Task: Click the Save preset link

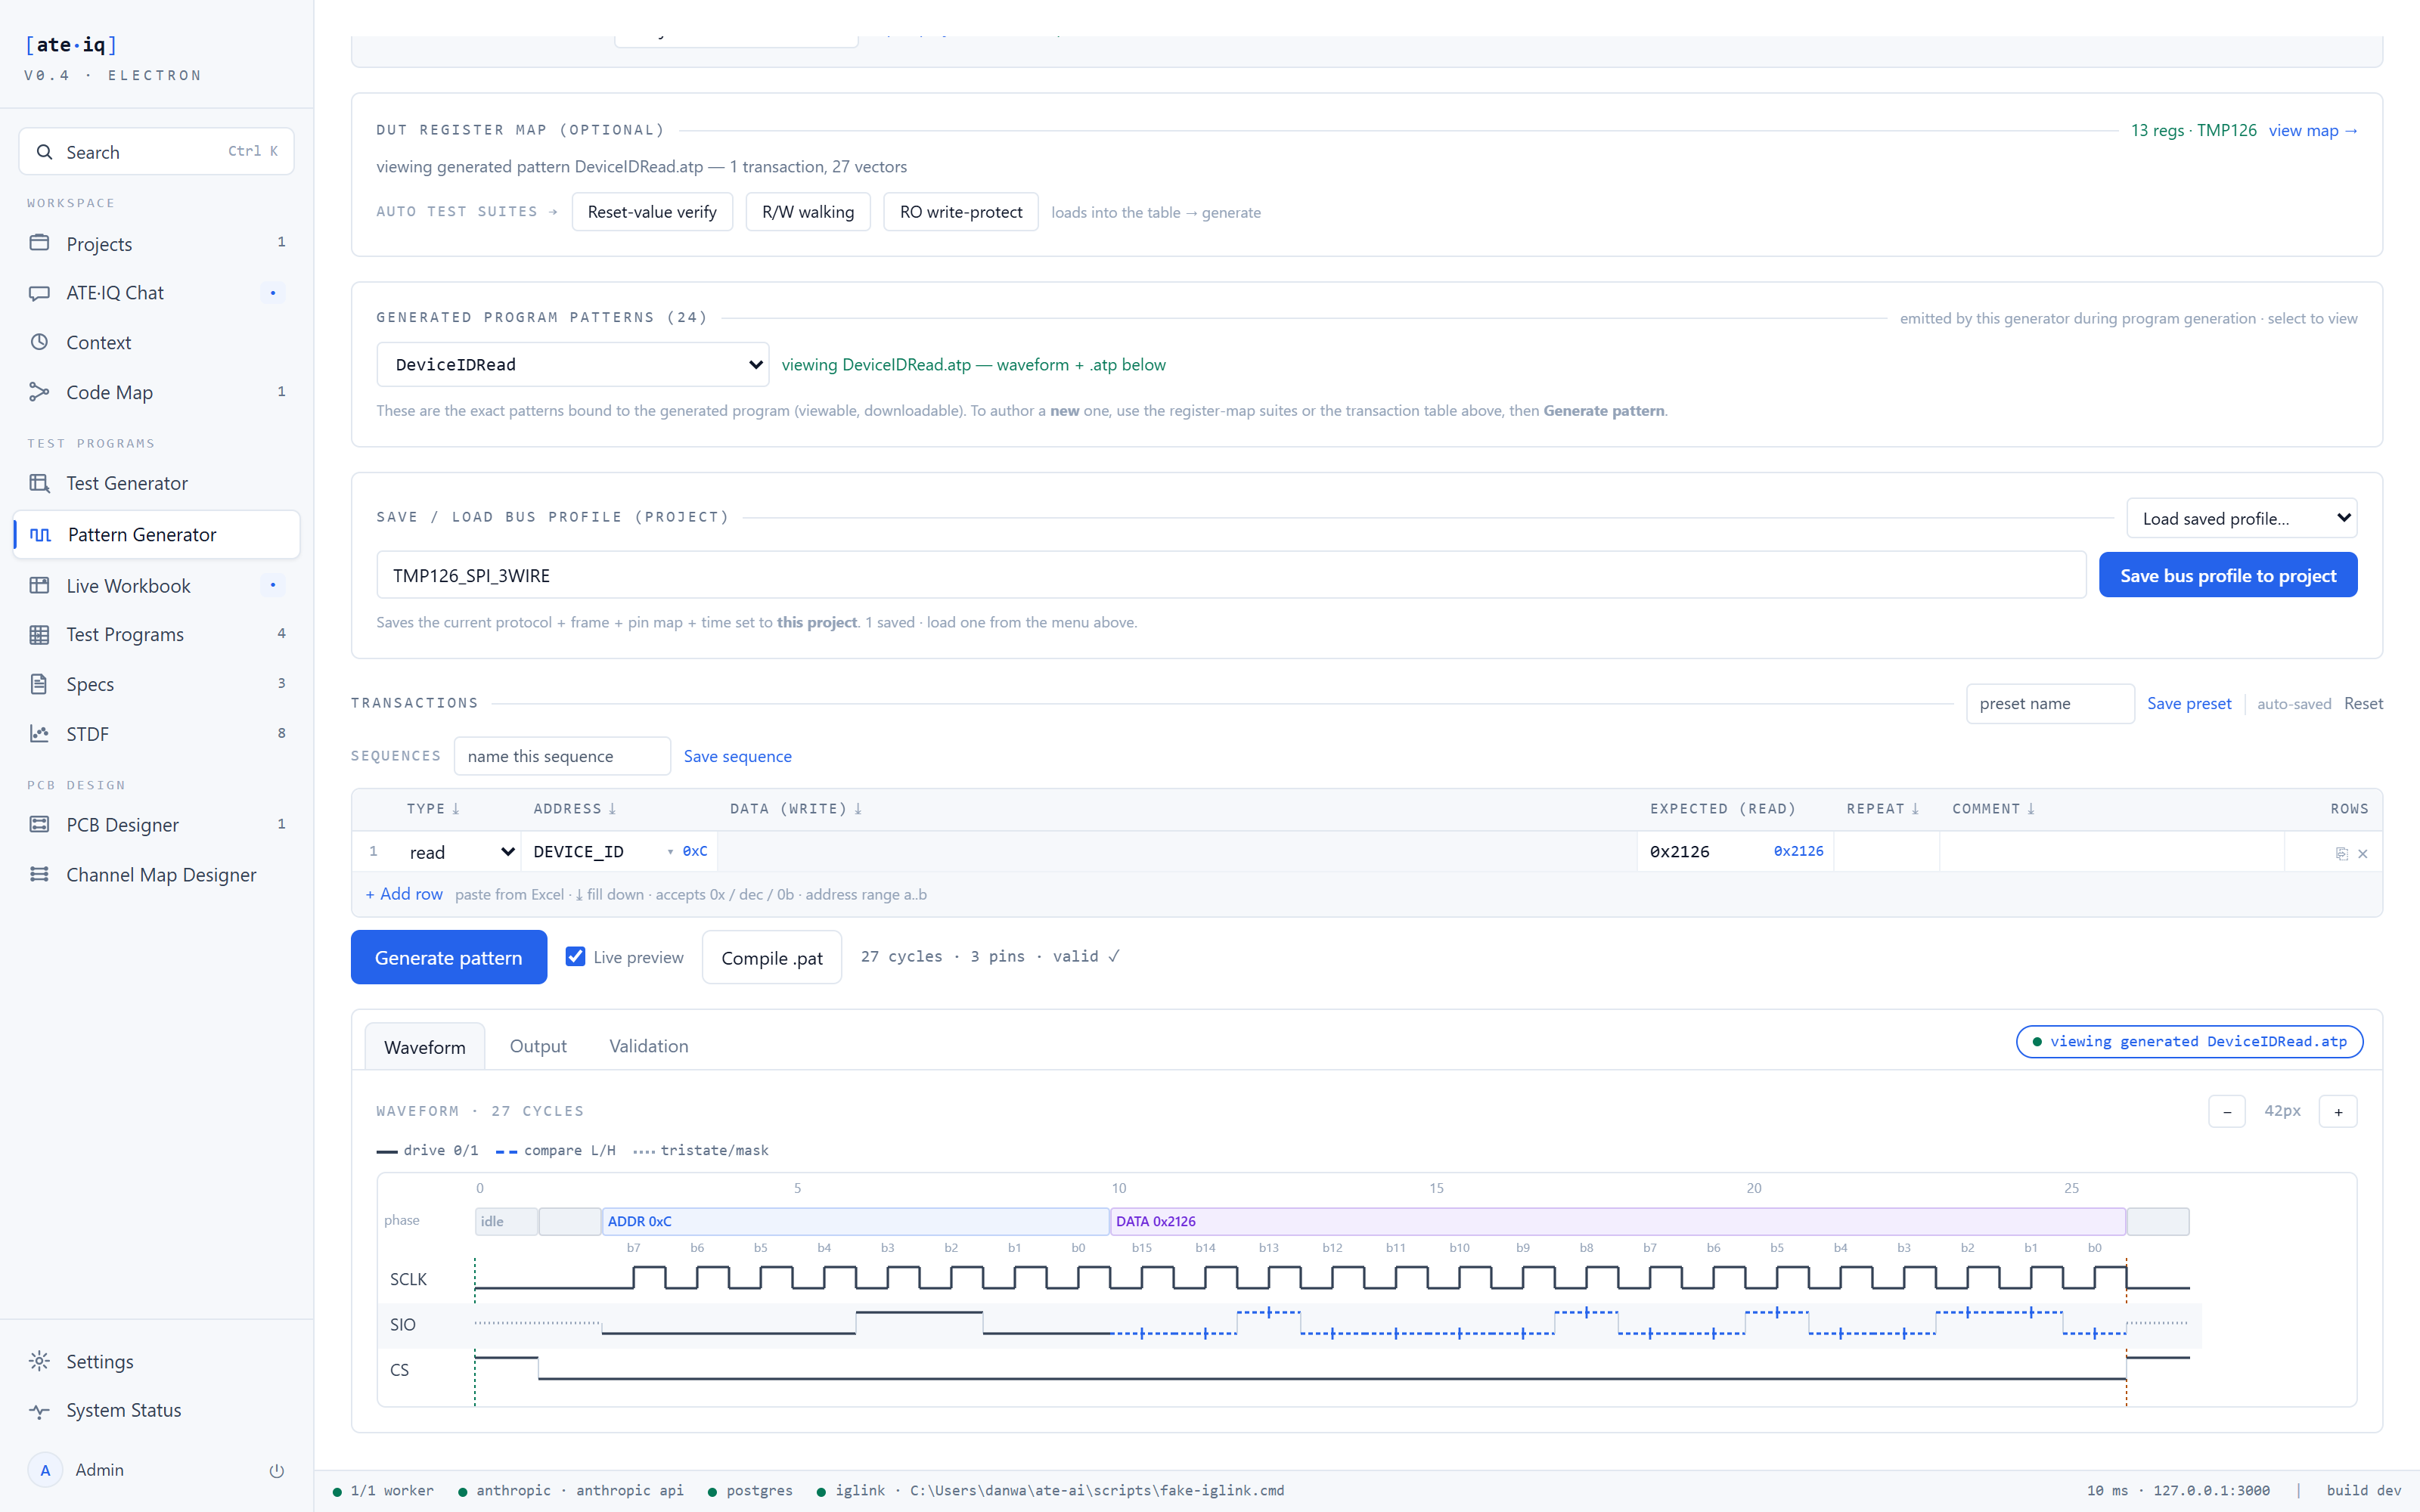Action: [x=2189, y=703]
